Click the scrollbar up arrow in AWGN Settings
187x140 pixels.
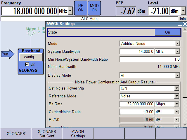pyautogui.click(x=185, y=29)
